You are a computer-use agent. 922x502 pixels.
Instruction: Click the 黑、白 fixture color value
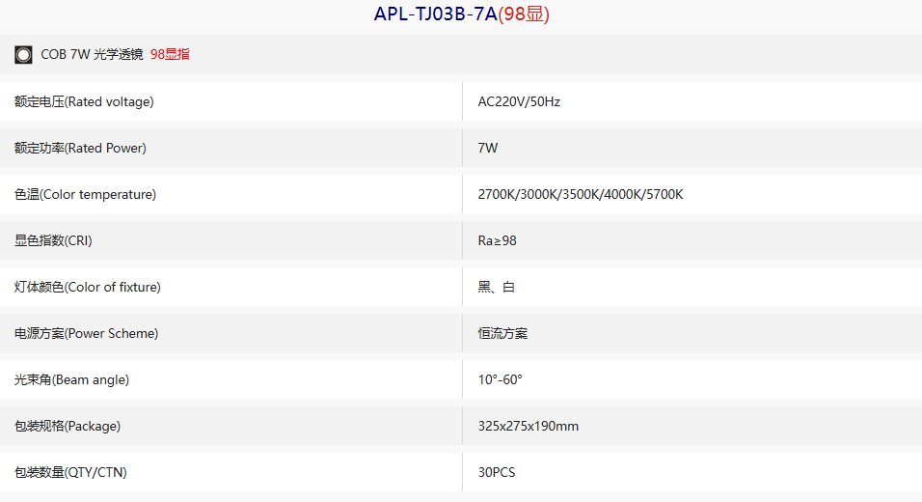point(497,287)
